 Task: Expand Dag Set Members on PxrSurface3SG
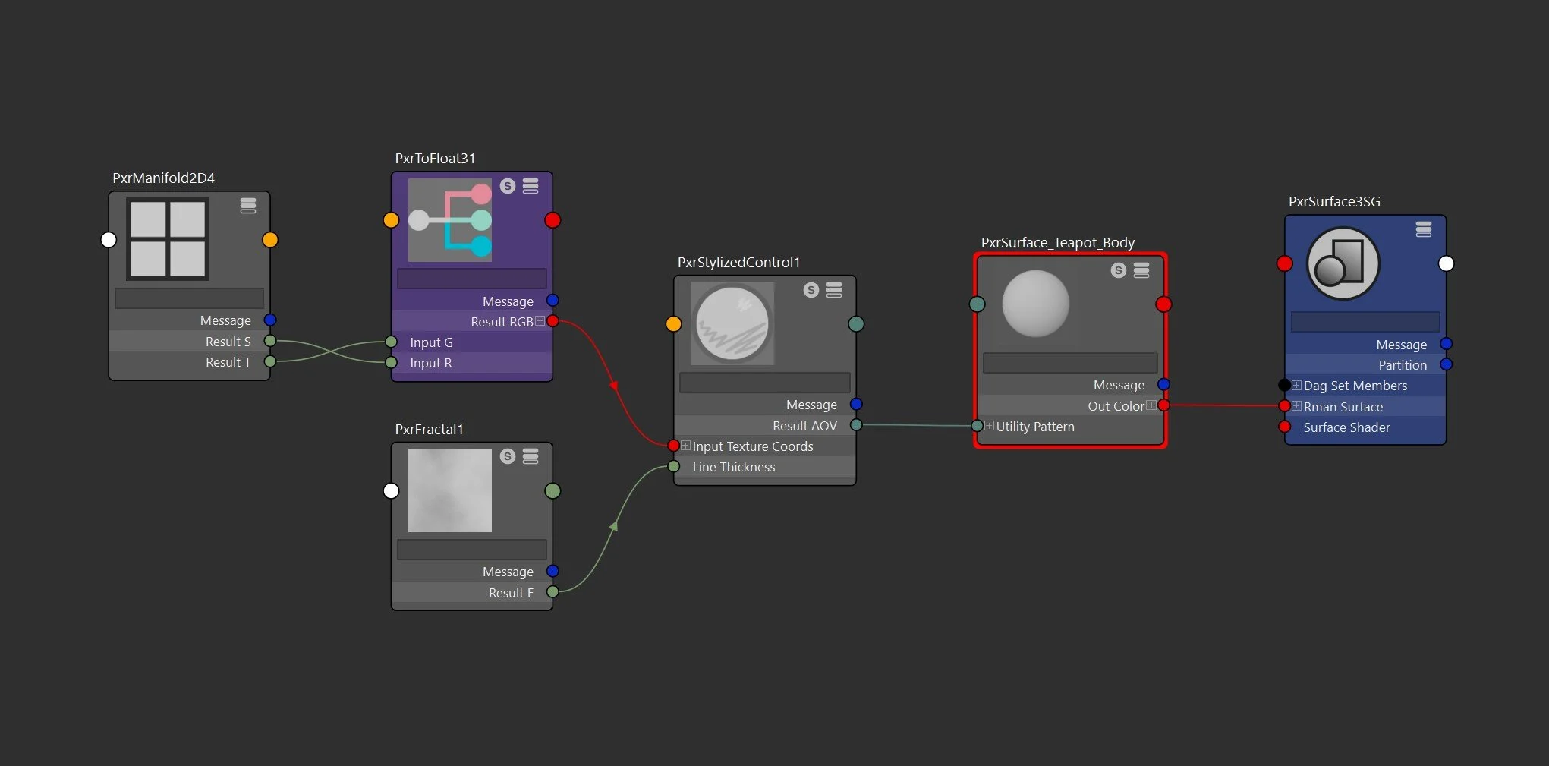1297,385
